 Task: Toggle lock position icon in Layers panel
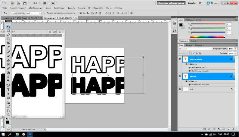[x=197, y=53]
